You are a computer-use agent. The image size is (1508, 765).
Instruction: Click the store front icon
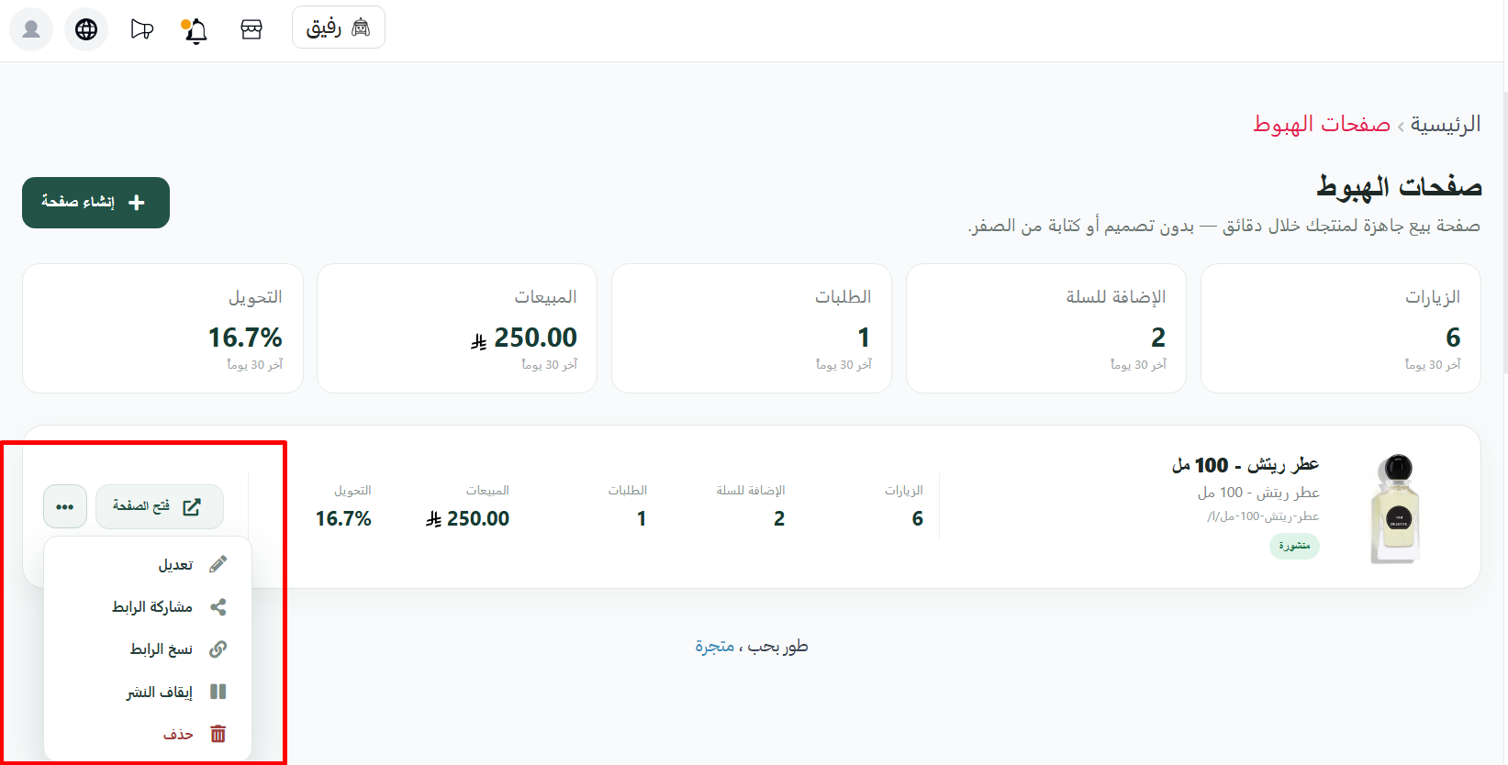click(x=251, y=29)
